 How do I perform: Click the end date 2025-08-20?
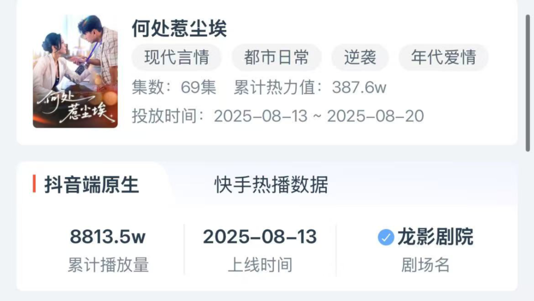pyautogui.click(x=375, y=116)
